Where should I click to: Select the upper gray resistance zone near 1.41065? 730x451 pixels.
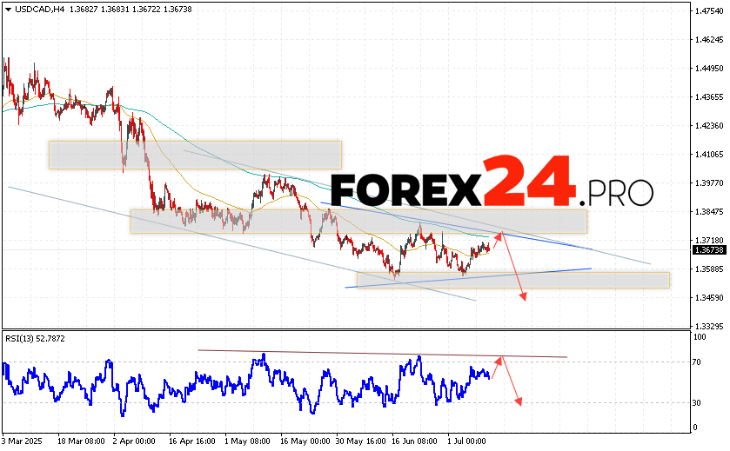tap(195, 155)
